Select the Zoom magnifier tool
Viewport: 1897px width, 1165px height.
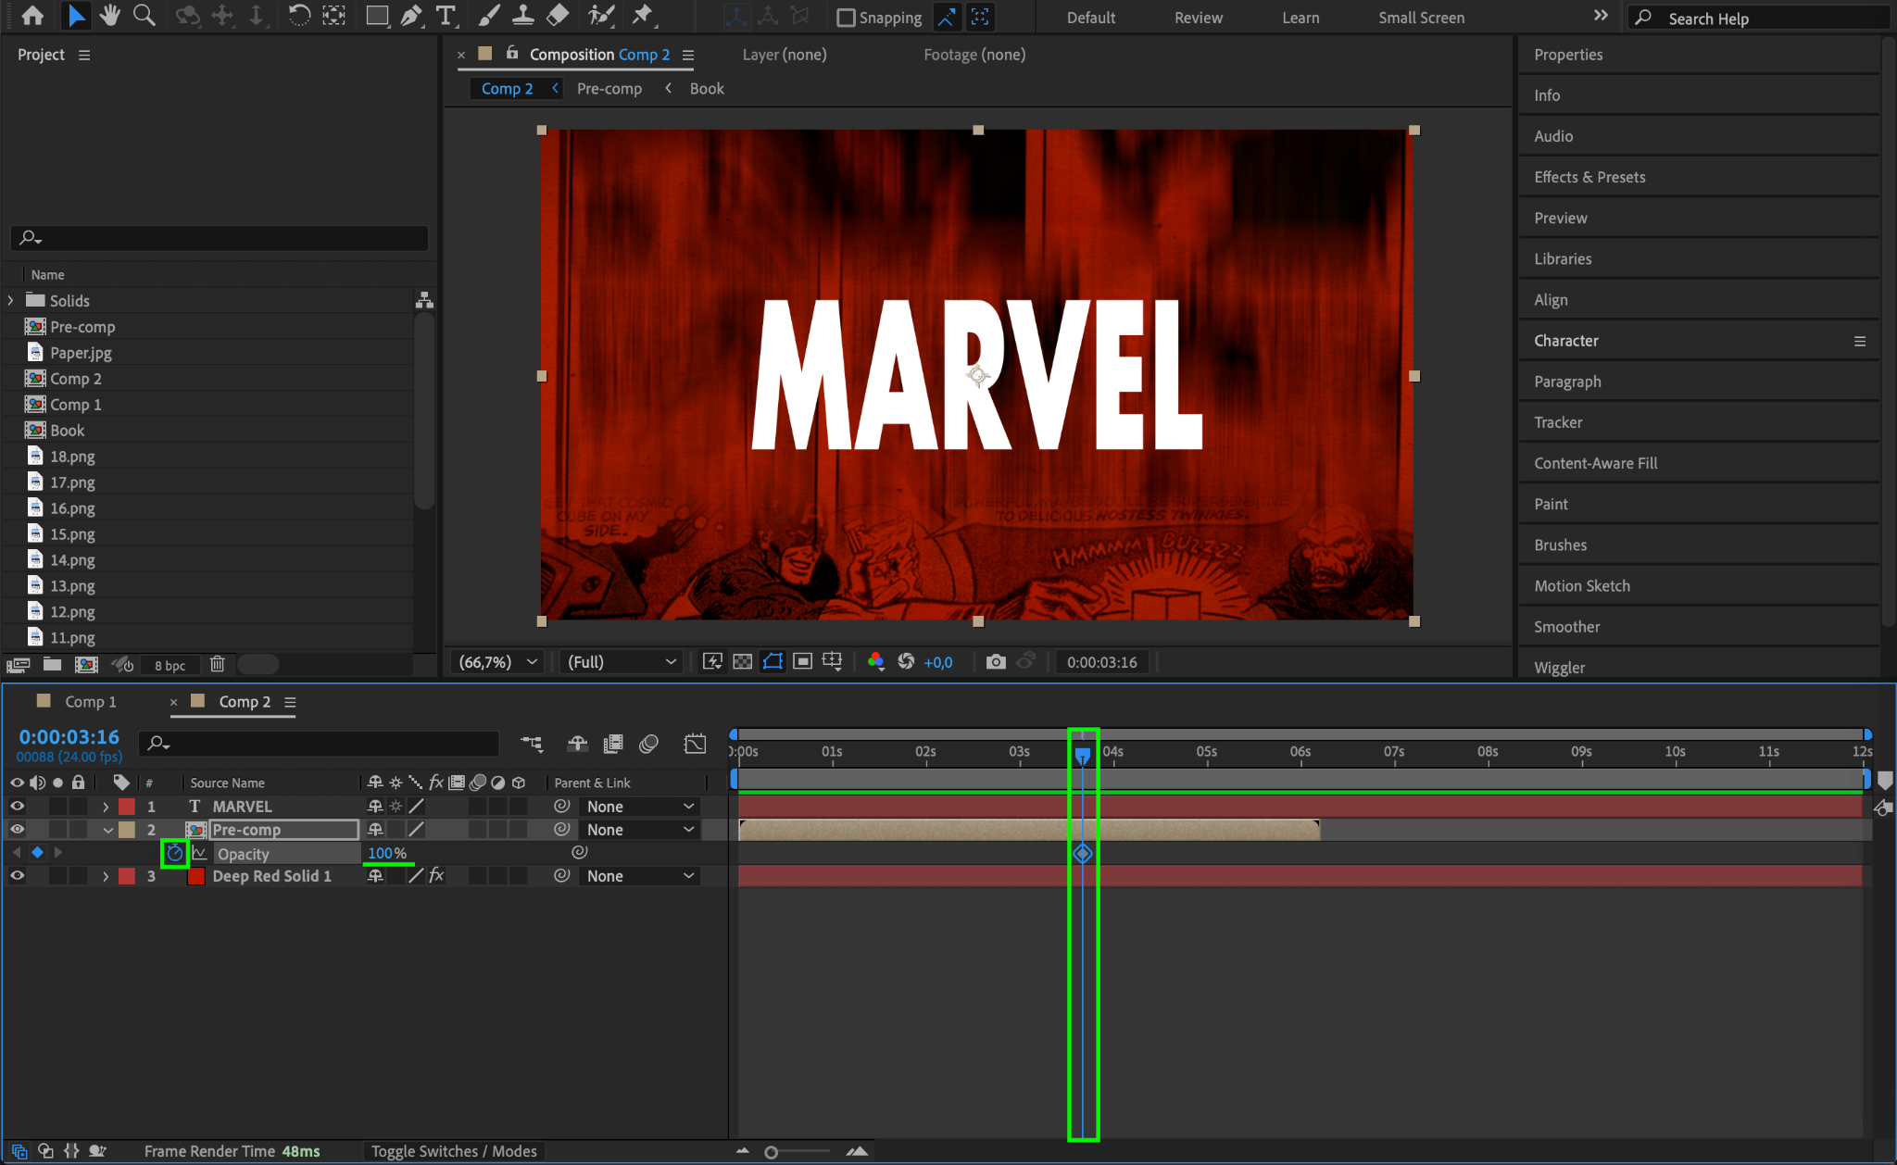144,16
